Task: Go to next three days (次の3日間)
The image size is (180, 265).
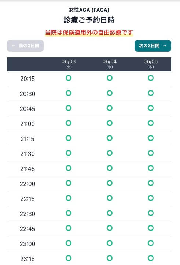Action: tap(153, 46)
